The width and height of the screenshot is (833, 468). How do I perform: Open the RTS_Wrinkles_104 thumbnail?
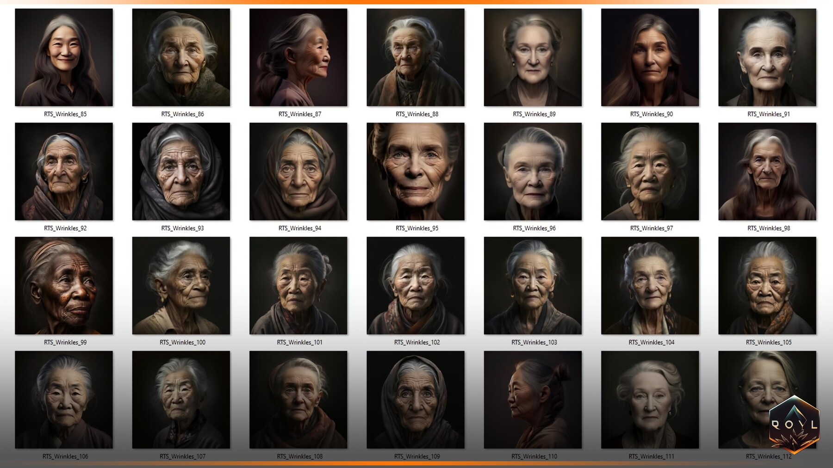[649, 285]
